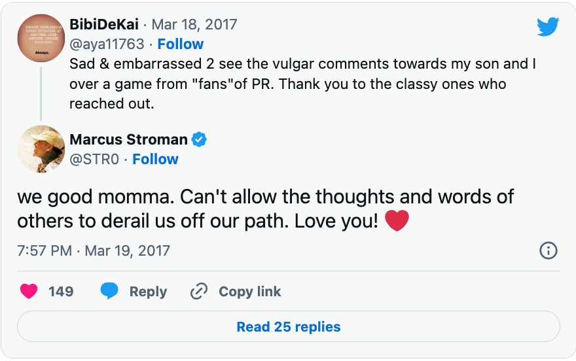Viewport: 576px width, 361px height.
Task: Click the 149 likes count
Action: click(61, 292)
